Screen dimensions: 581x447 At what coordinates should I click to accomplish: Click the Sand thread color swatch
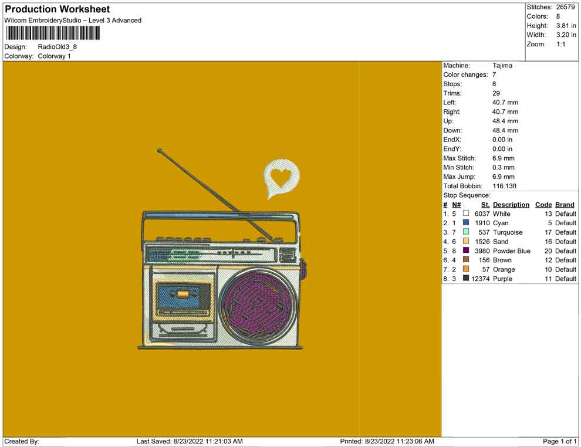point(466,241)
